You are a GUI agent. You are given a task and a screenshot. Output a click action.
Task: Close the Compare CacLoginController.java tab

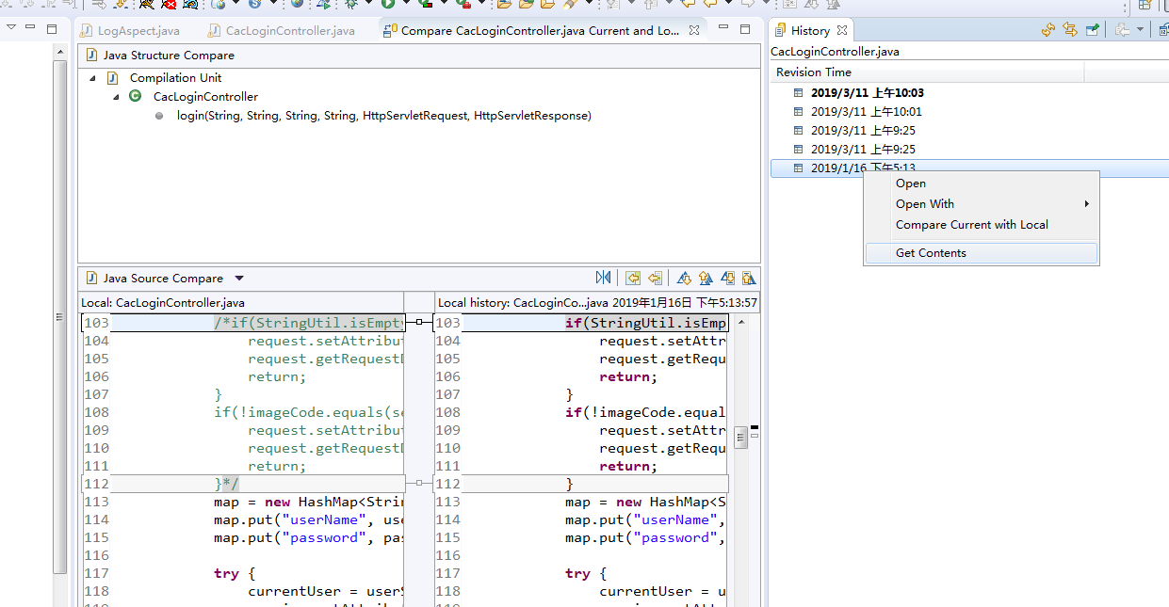click(694, 30)
